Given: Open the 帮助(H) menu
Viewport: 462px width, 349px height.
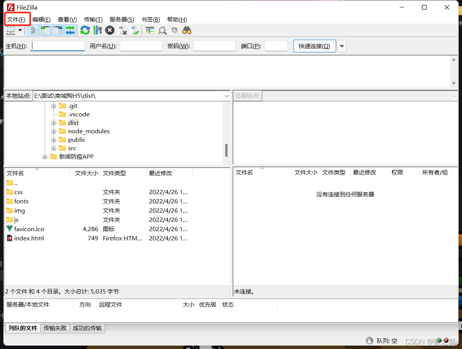Looking at the screenshot, I should pos(177,19).
